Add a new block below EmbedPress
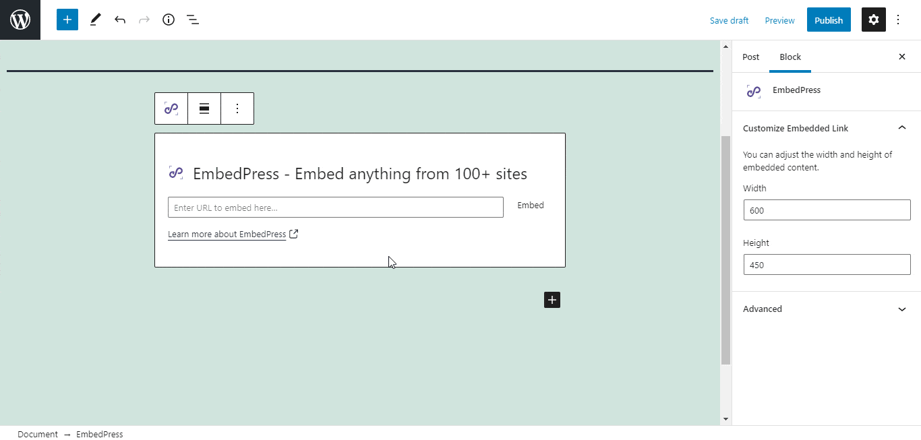 point(552,299)
